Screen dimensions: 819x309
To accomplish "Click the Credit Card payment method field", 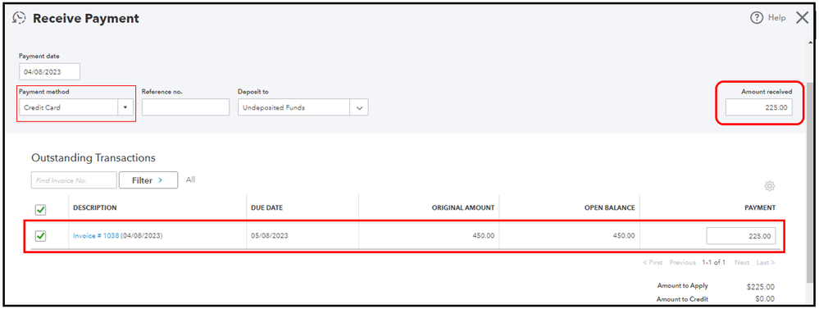I will (x=68, y=107).
